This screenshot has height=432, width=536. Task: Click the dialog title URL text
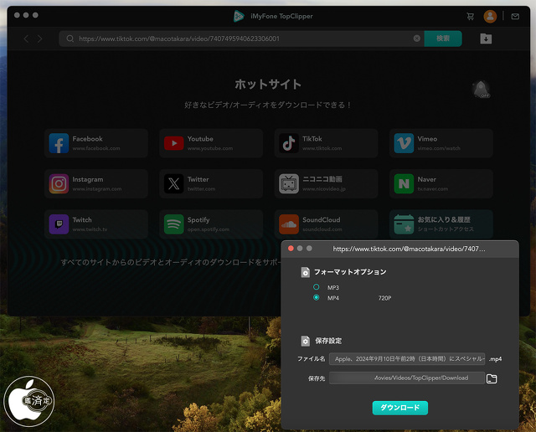coord(409,249)
